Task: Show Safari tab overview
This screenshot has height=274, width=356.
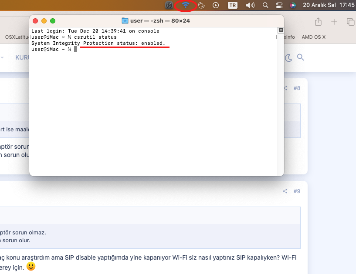Action: click(x=350, y=22)
